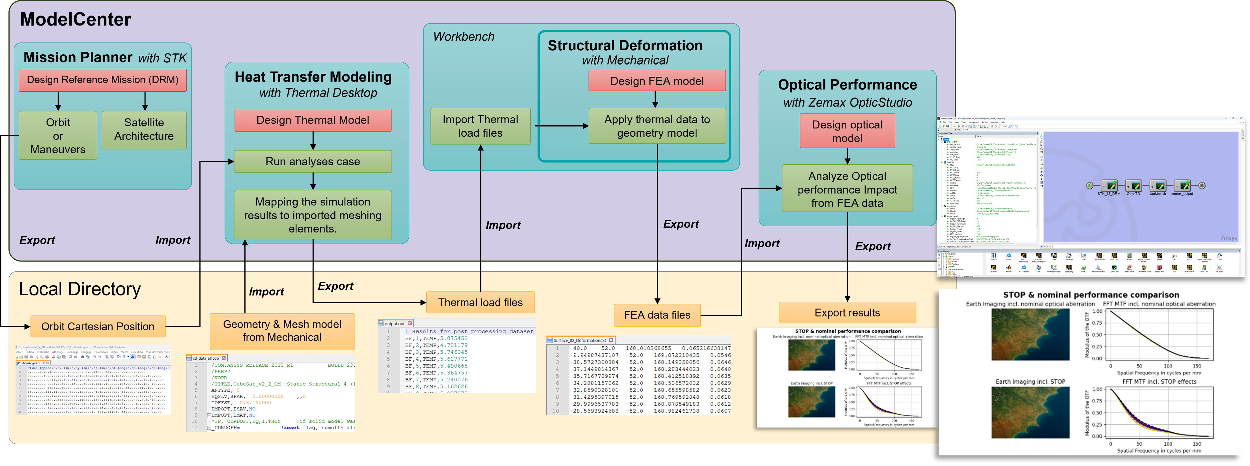Select the STK_13_DRM component in ModelCenter workflow
The width and height of the screenshot is (1250, 466).
[x=1109, y=186]
